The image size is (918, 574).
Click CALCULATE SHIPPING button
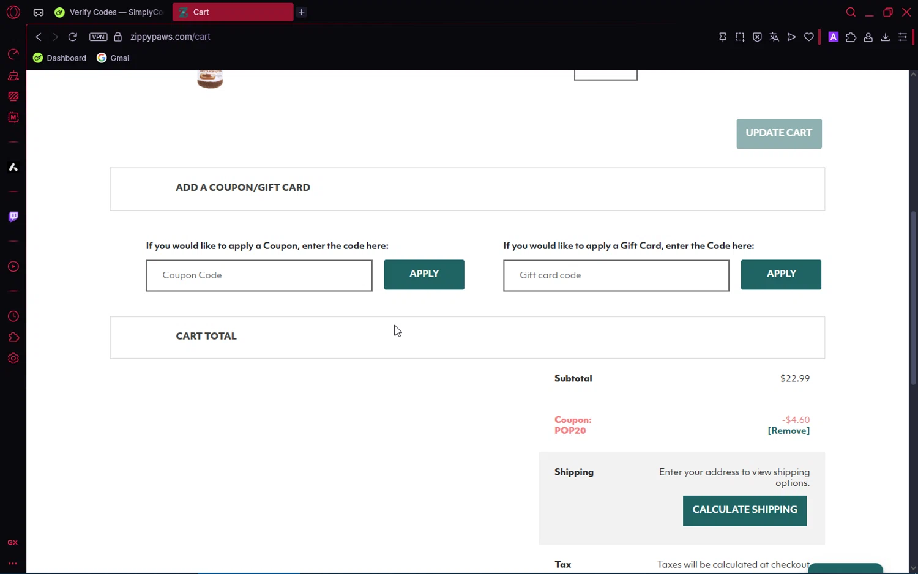pos(745,510)
